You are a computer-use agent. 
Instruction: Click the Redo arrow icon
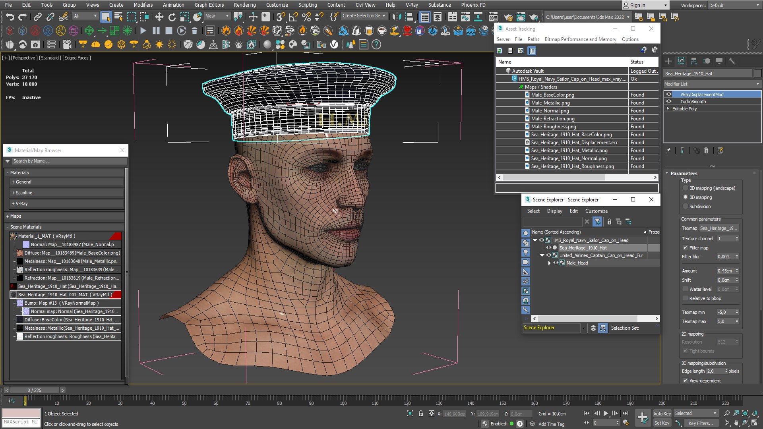pos(23,17)
